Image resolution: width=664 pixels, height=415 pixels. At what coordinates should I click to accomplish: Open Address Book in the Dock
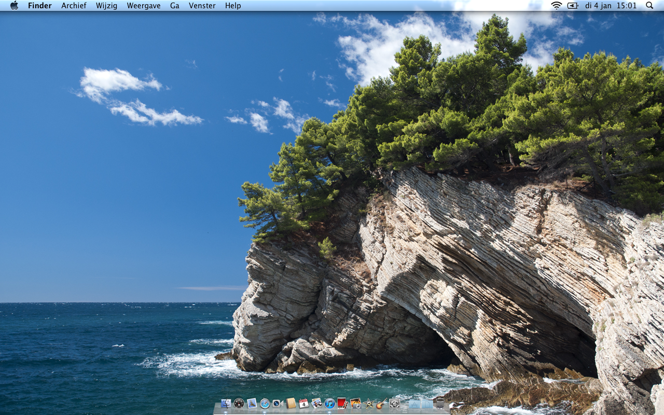[x=291, y=404]
